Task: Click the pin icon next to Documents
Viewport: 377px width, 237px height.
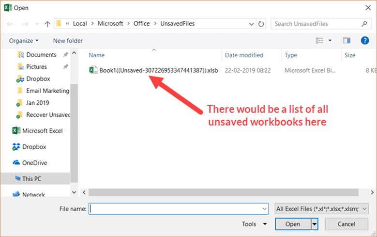Action: (65, 55)
